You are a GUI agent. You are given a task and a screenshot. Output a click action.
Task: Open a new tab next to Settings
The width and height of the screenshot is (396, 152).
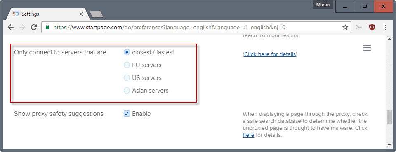[97, 14]
